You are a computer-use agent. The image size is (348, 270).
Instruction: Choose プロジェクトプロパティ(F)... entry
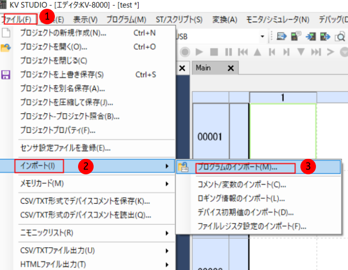[x=94, y=130]
